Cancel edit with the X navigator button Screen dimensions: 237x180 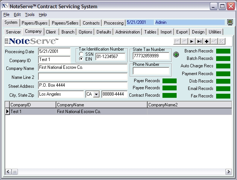tap(222, 41)
